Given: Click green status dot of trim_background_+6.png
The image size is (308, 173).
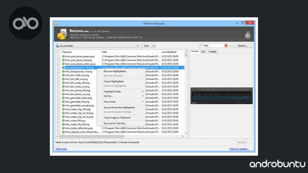Looking at the screenshot, I should (x=63, y=72).
